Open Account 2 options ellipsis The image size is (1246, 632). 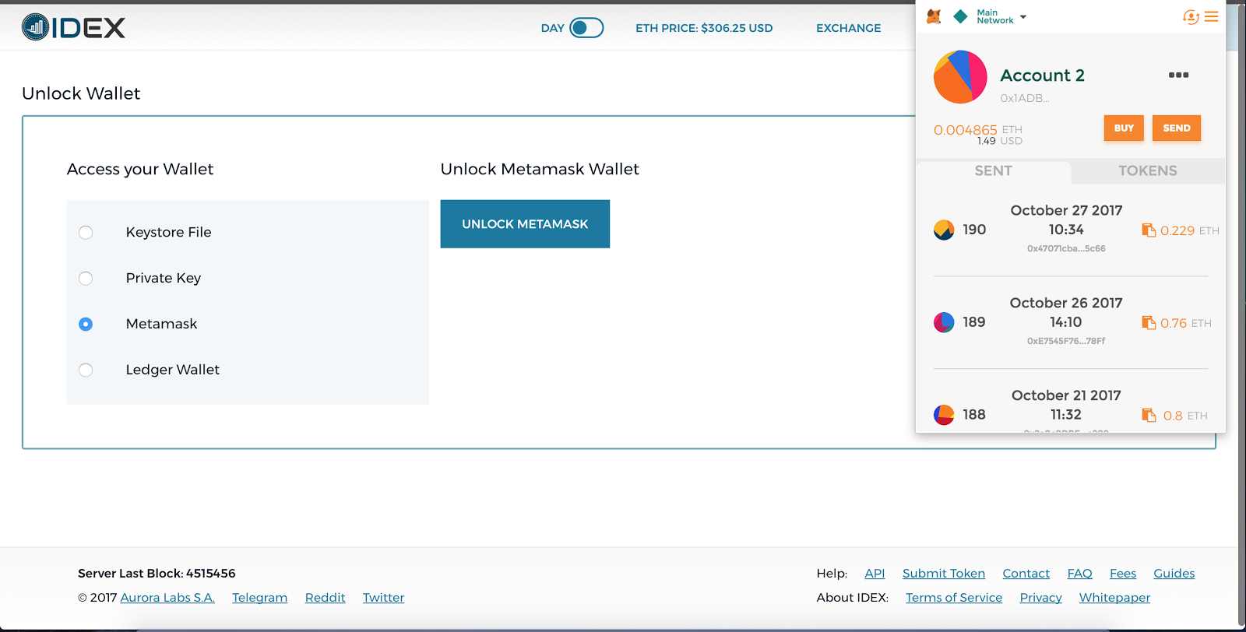pos(1178,75)
